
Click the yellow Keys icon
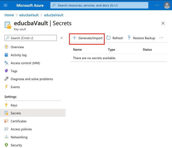pos(6,105)
